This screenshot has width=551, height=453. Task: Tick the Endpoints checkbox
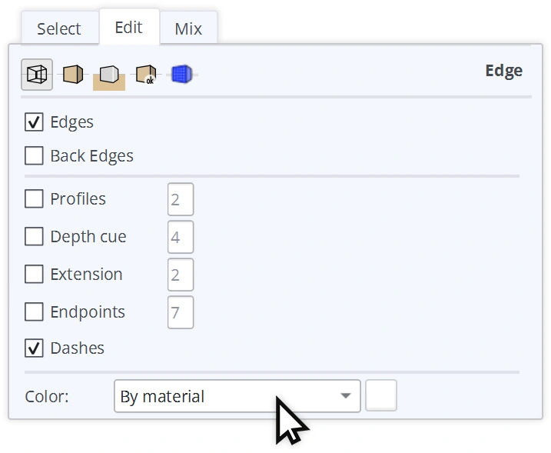click(x=34, y=312)
